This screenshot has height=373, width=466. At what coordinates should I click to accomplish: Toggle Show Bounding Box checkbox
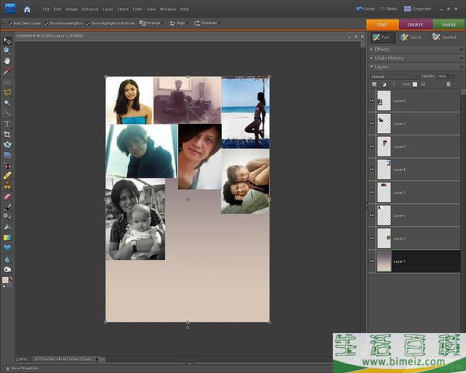click(47, 23)
